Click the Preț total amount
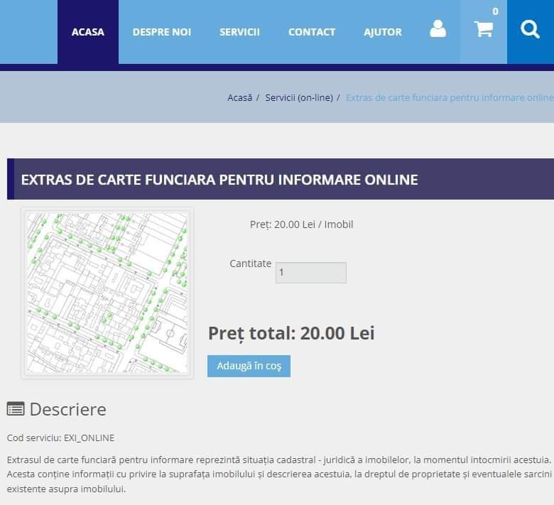 tap(290, 333)
